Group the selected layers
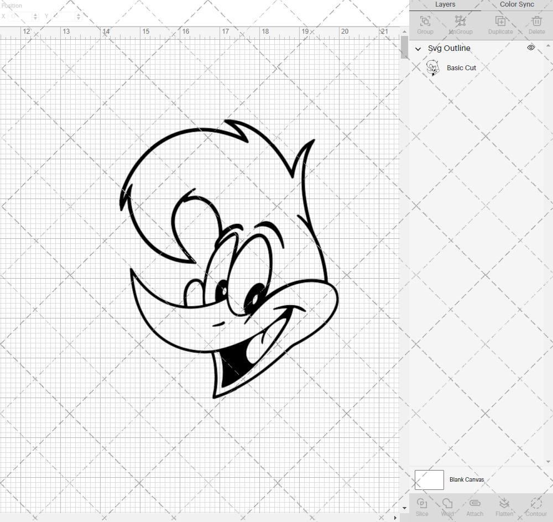Screen dimensions: 553x522 click(x=425, y=24)
